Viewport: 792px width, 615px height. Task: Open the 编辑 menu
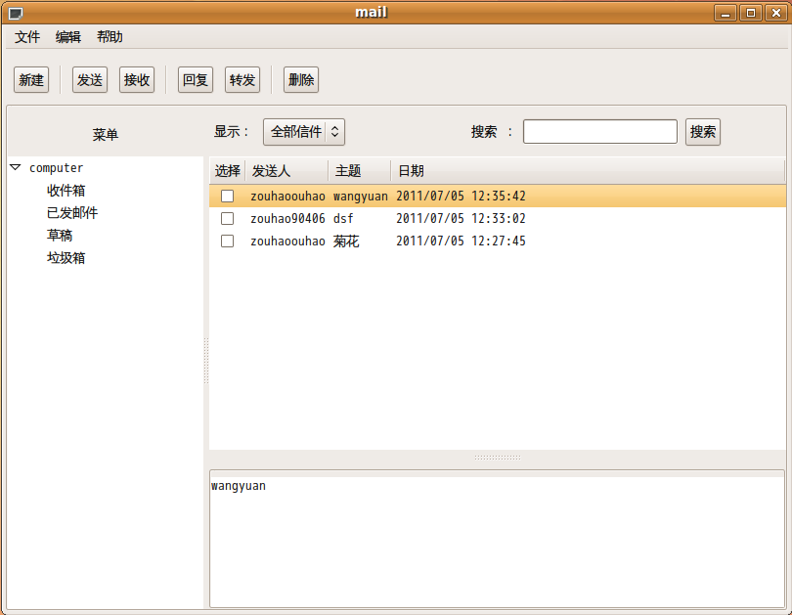click(68, 37)
